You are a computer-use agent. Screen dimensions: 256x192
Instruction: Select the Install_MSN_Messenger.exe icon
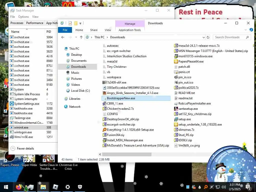pos(104,140)
